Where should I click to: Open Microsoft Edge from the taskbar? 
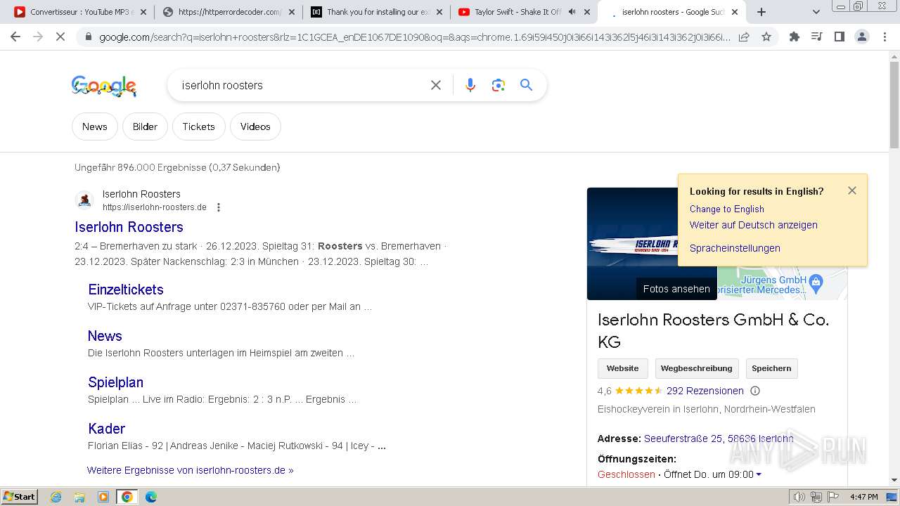pyautogui.click(x=150, y=497)
